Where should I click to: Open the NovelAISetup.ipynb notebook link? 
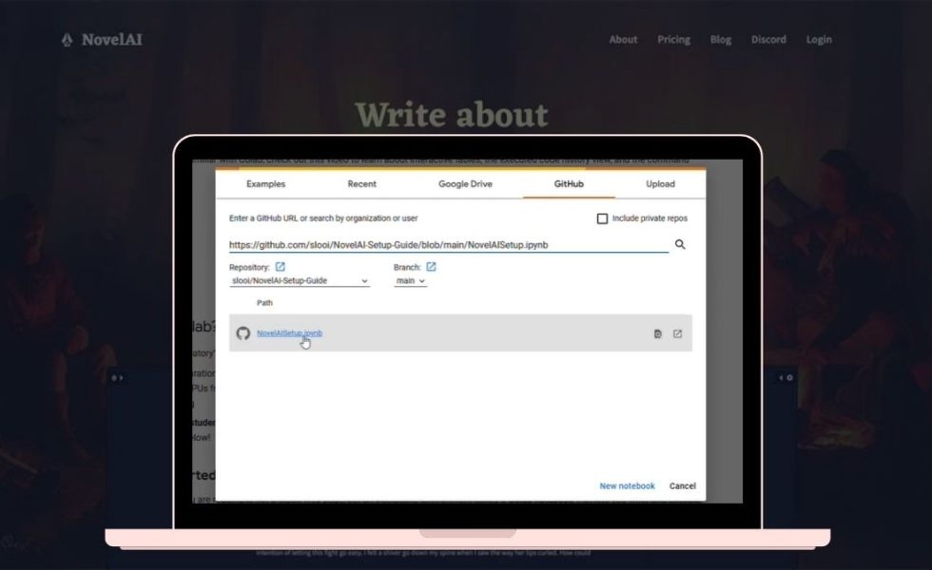[x=289, y=333]
